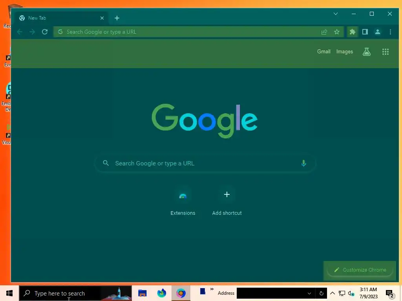Bookmark this tab with the star icon
The width and height of the screenshot is (402, 301).
pos(336,32)
